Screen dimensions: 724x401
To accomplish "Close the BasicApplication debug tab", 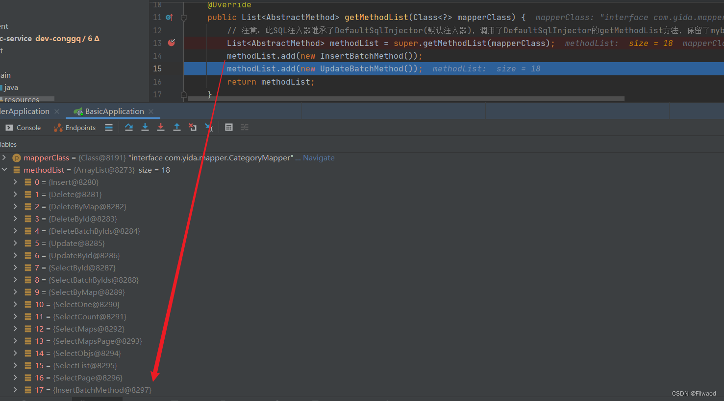I will (x=151, y=111).
